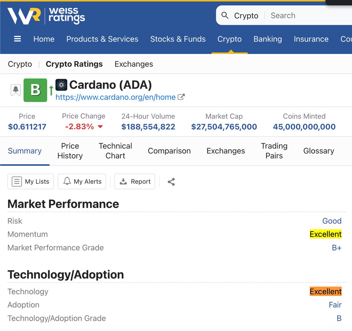Click the Market Performance Grade B+

pyautogui.click(x=337, y=248)
